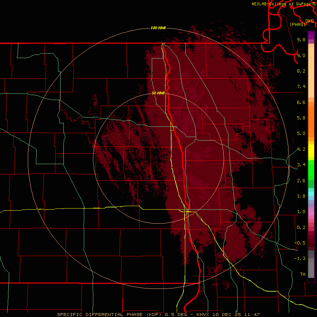Click the 9.0 color scale label

coord(301,55)
